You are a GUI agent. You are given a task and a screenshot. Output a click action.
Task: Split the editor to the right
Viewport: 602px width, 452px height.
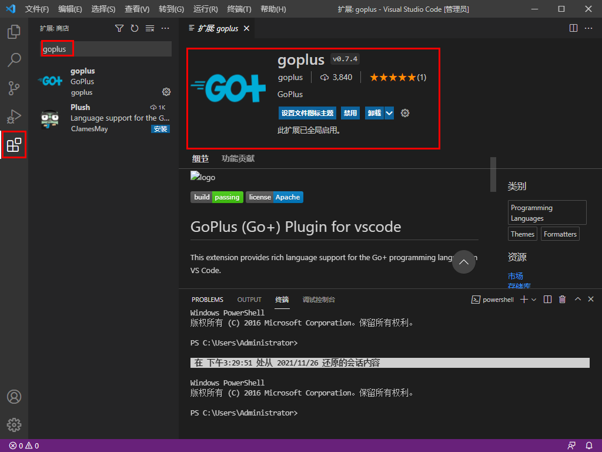tap(573, 28)
